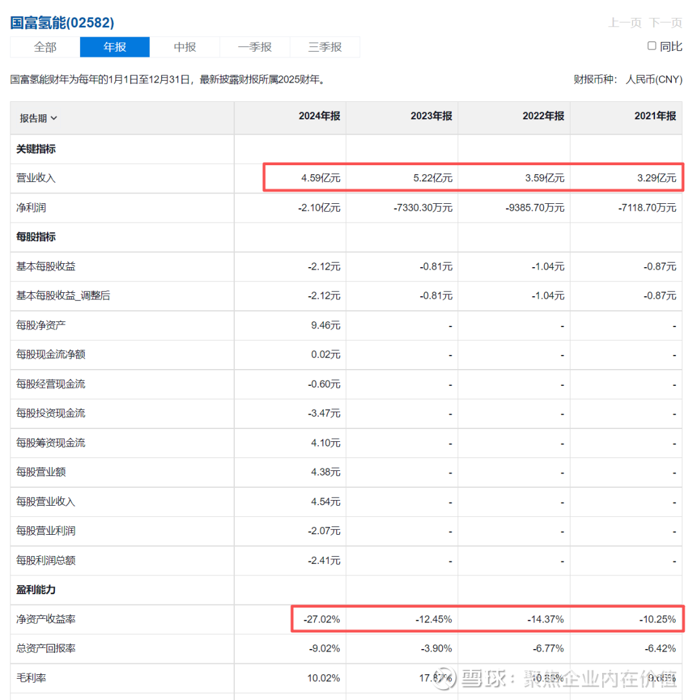Select the 0.02元 cell

click(325, 354)
